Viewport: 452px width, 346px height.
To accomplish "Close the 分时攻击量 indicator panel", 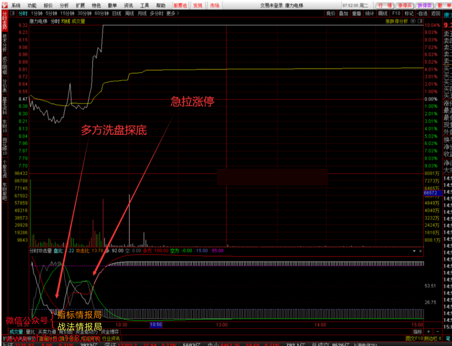I will click(x=420, y=251).
